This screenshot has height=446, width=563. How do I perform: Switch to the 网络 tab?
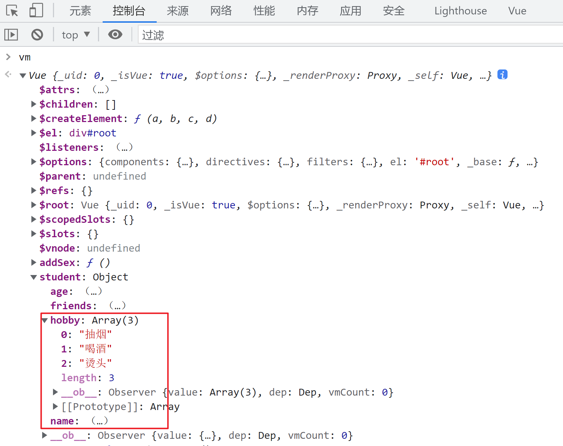click(x=221, y=11)
